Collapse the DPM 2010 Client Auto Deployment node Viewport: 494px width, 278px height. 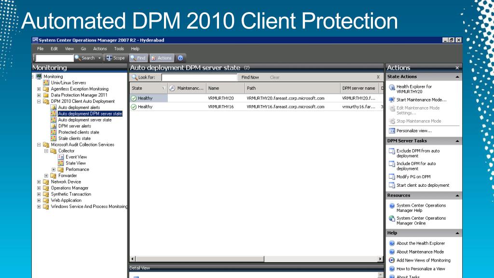(x=39, y=101)
